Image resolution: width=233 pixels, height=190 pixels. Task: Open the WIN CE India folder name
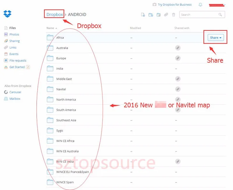click(x=65, y=162)
